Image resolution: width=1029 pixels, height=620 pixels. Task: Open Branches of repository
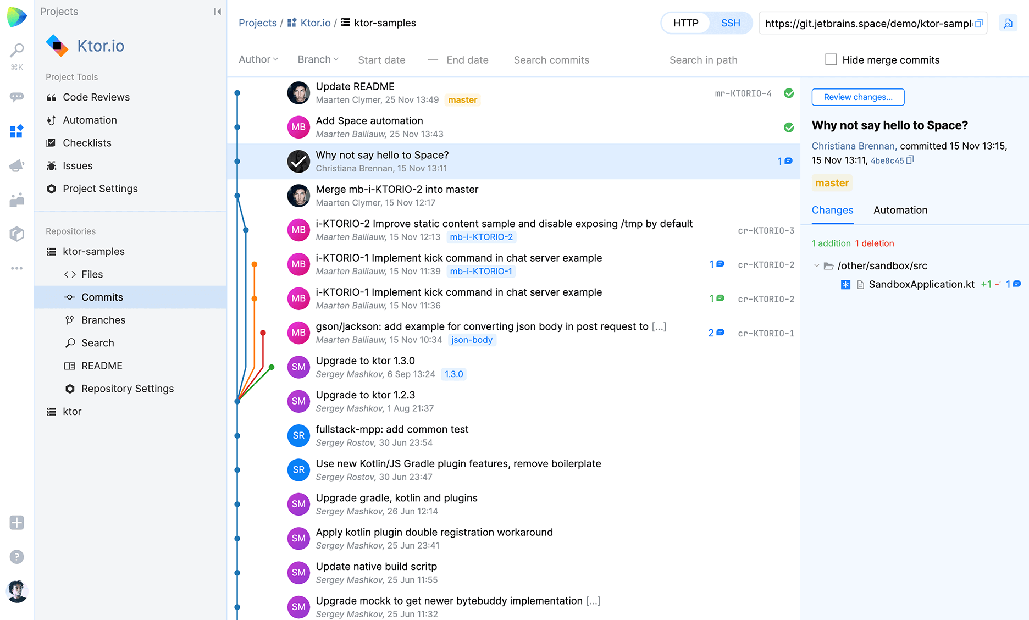pyautogui.click(x=103, y=320)
